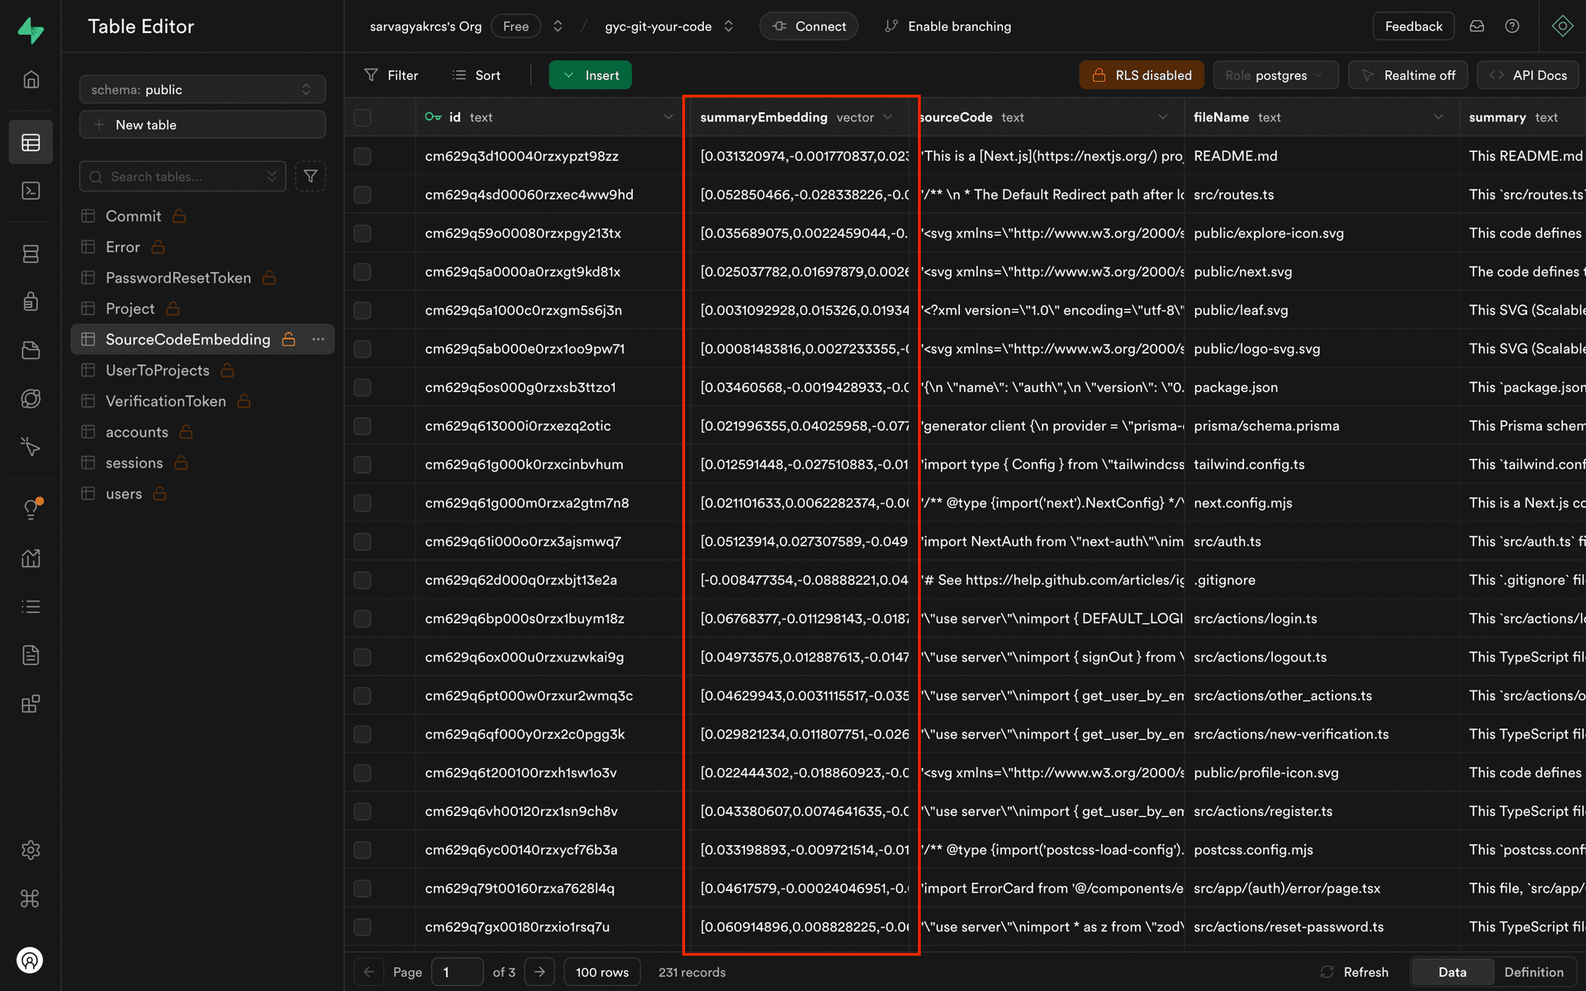This screenshot has height=991, width=1586.
Task: Open the help question mark icon
Action: pos(1512,26)
